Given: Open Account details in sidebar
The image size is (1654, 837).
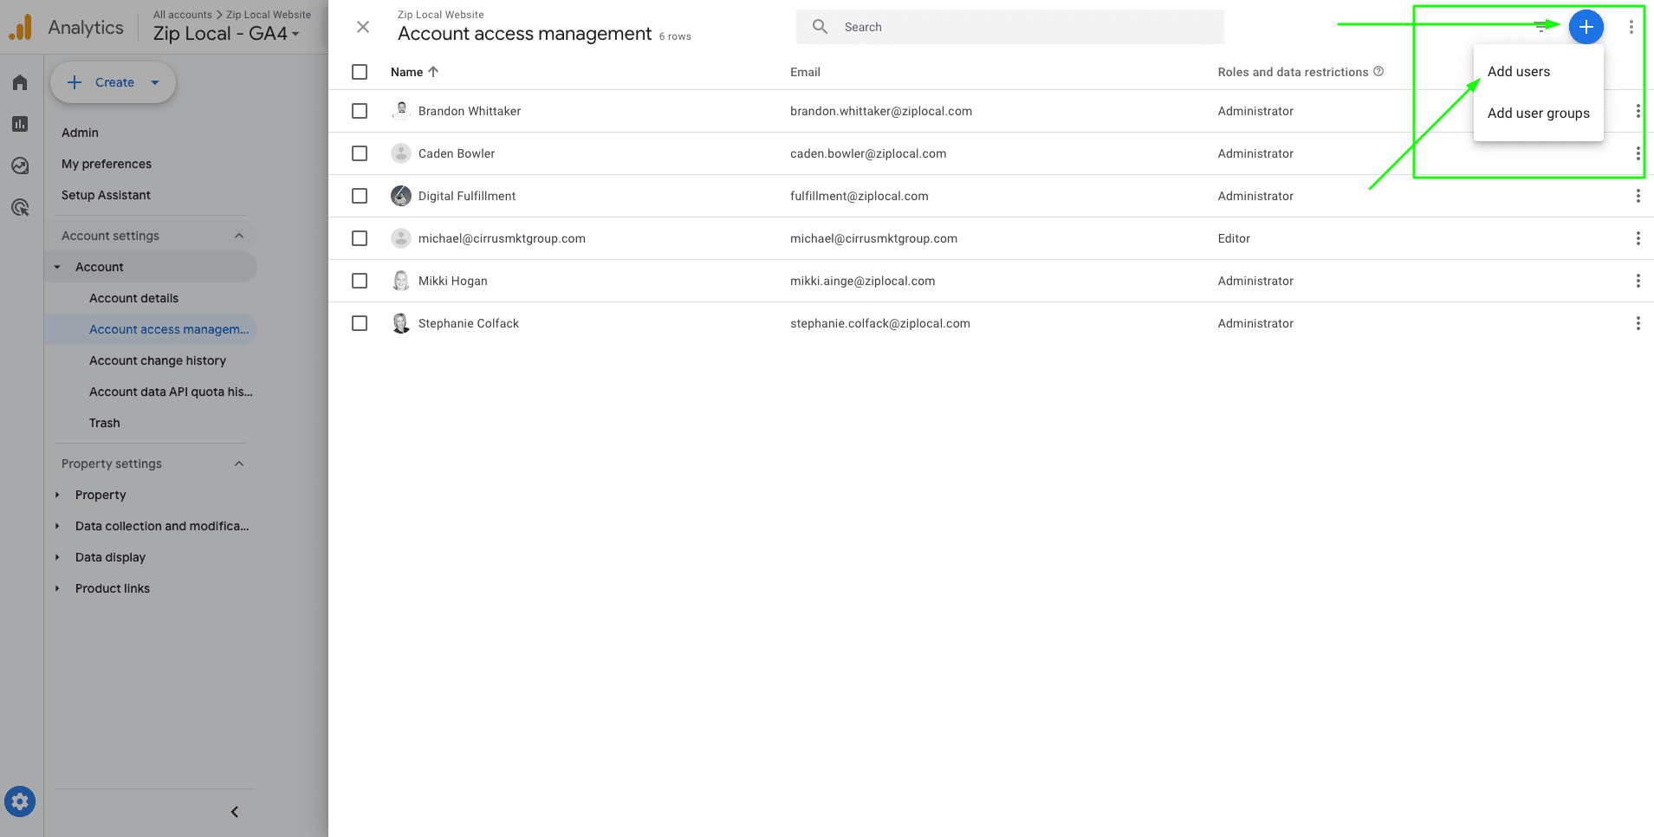Looking at the screenshot, I should 133,298.
